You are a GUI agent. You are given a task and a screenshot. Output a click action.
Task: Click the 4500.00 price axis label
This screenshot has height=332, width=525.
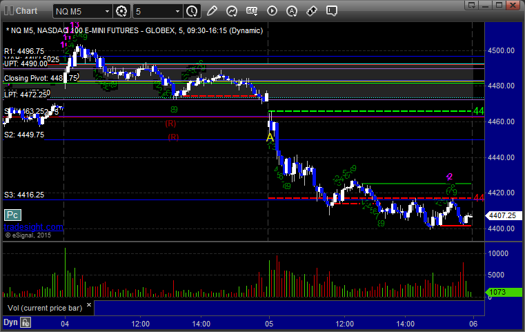(x=502, y=50)
